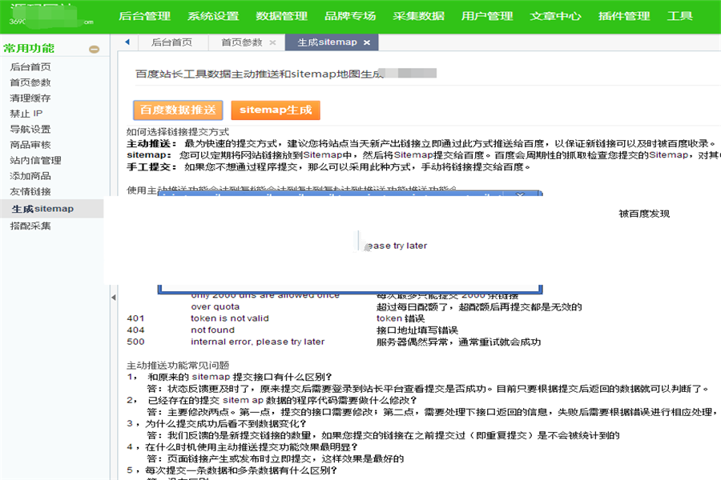This screenshot has height=480, width=721.
Task: Click the 'token is not valid' text
Action: pyautogui.click(x=230, y=318)
